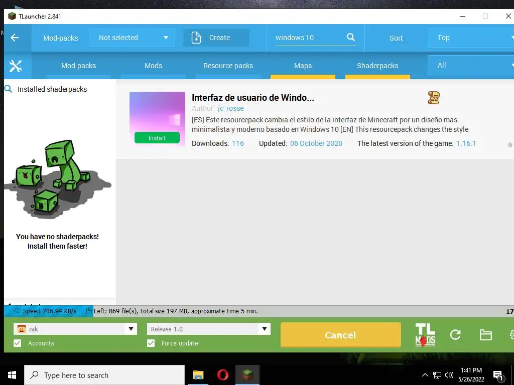Open author link jc_rosse
The width and height of the screenshot is (514, 385).
coord(231,108)
